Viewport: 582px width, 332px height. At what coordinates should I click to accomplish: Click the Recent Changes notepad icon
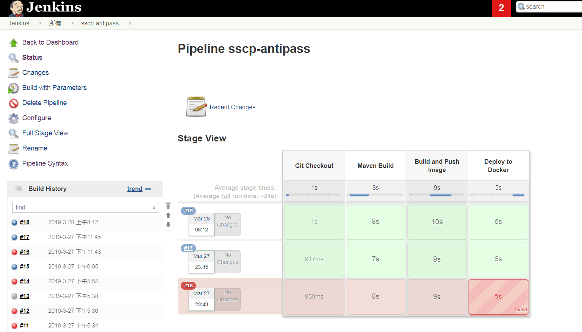tap(196, 107)
